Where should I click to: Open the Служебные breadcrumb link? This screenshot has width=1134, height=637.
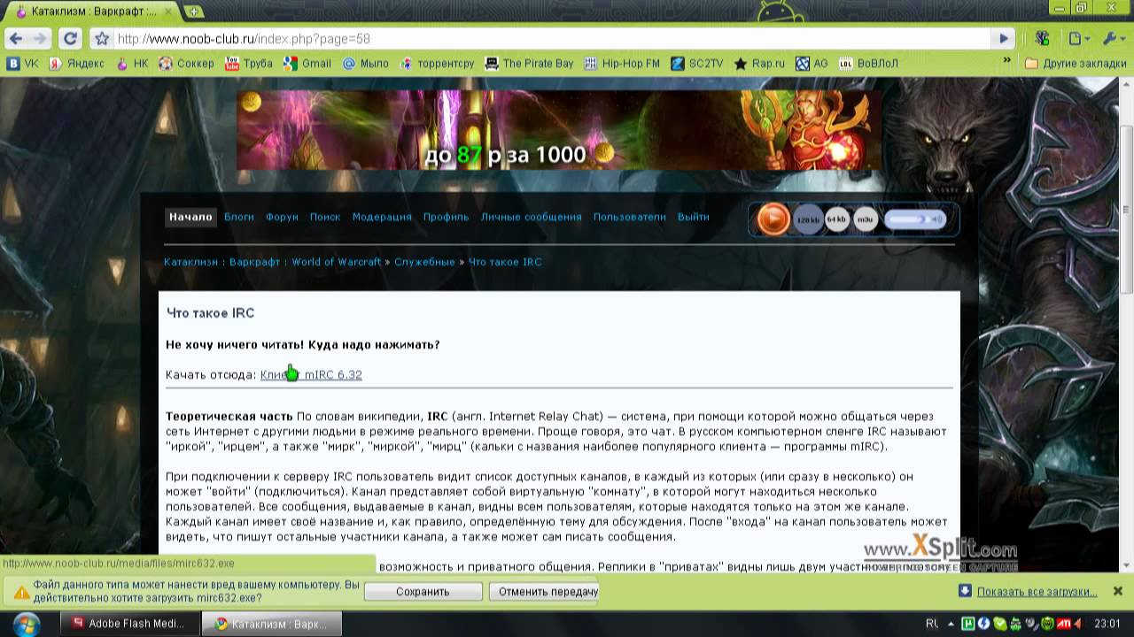pos(424,262)
